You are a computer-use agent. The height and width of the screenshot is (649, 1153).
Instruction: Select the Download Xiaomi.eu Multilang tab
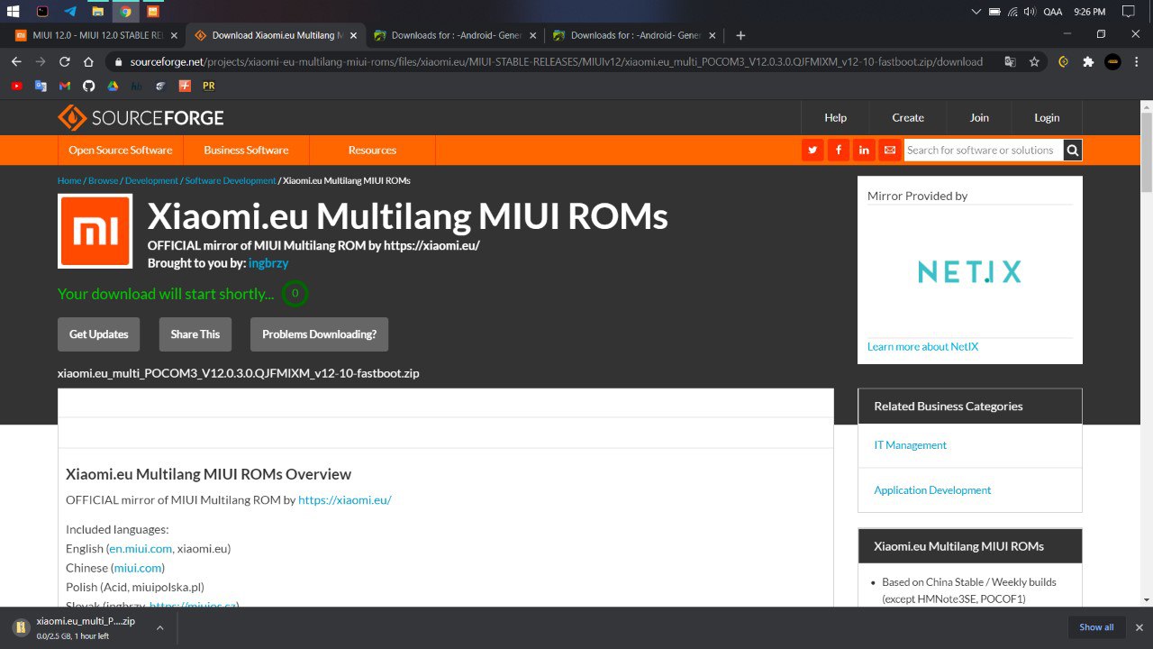pos(275,35)
